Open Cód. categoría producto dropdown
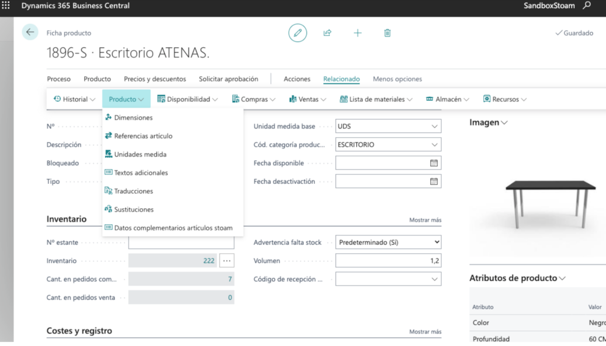 [434, 145]
